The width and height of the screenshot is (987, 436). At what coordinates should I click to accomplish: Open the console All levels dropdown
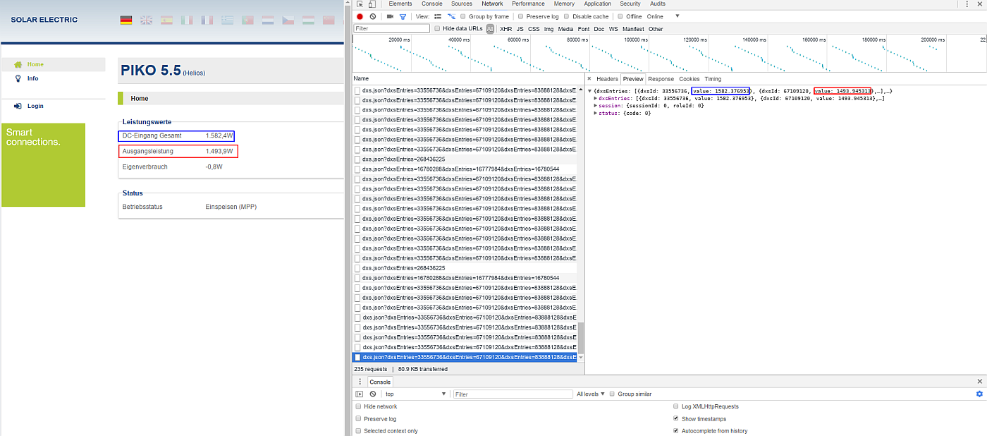click(x=591, y=394)
